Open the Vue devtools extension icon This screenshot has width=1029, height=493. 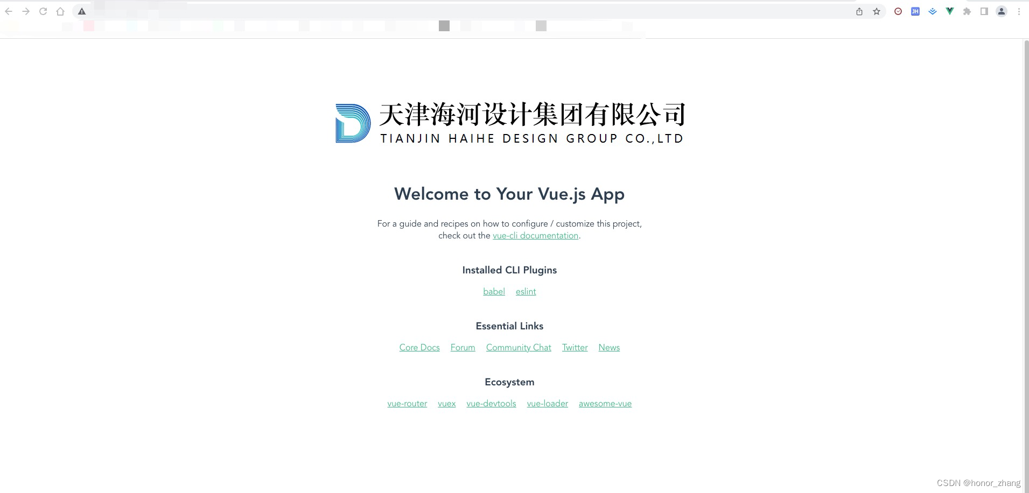click(x=950, y=11)
